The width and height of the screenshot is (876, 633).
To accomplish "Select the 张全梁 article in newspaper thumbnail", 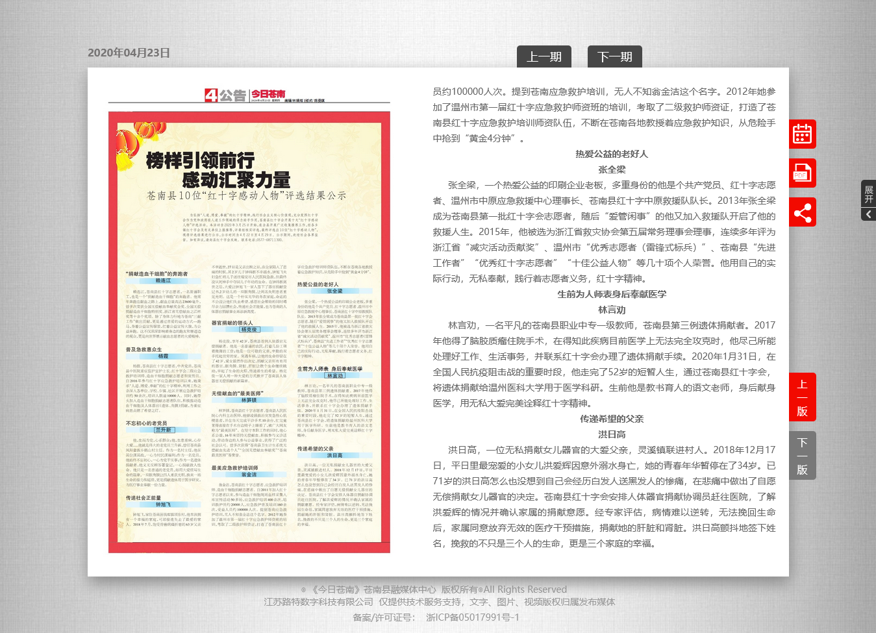I will pos(334,291).
